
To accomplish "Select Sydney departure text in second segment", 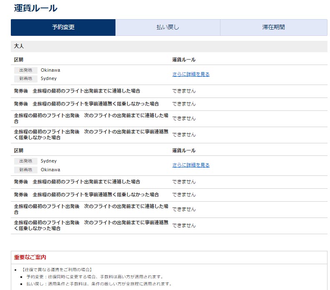I will 48,161.
